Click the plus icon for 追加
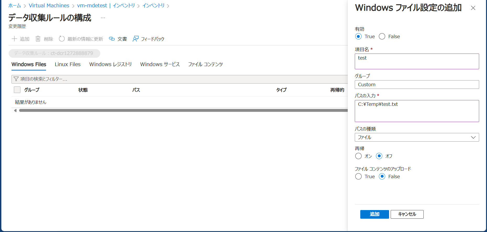 click(x=14, y=39)
